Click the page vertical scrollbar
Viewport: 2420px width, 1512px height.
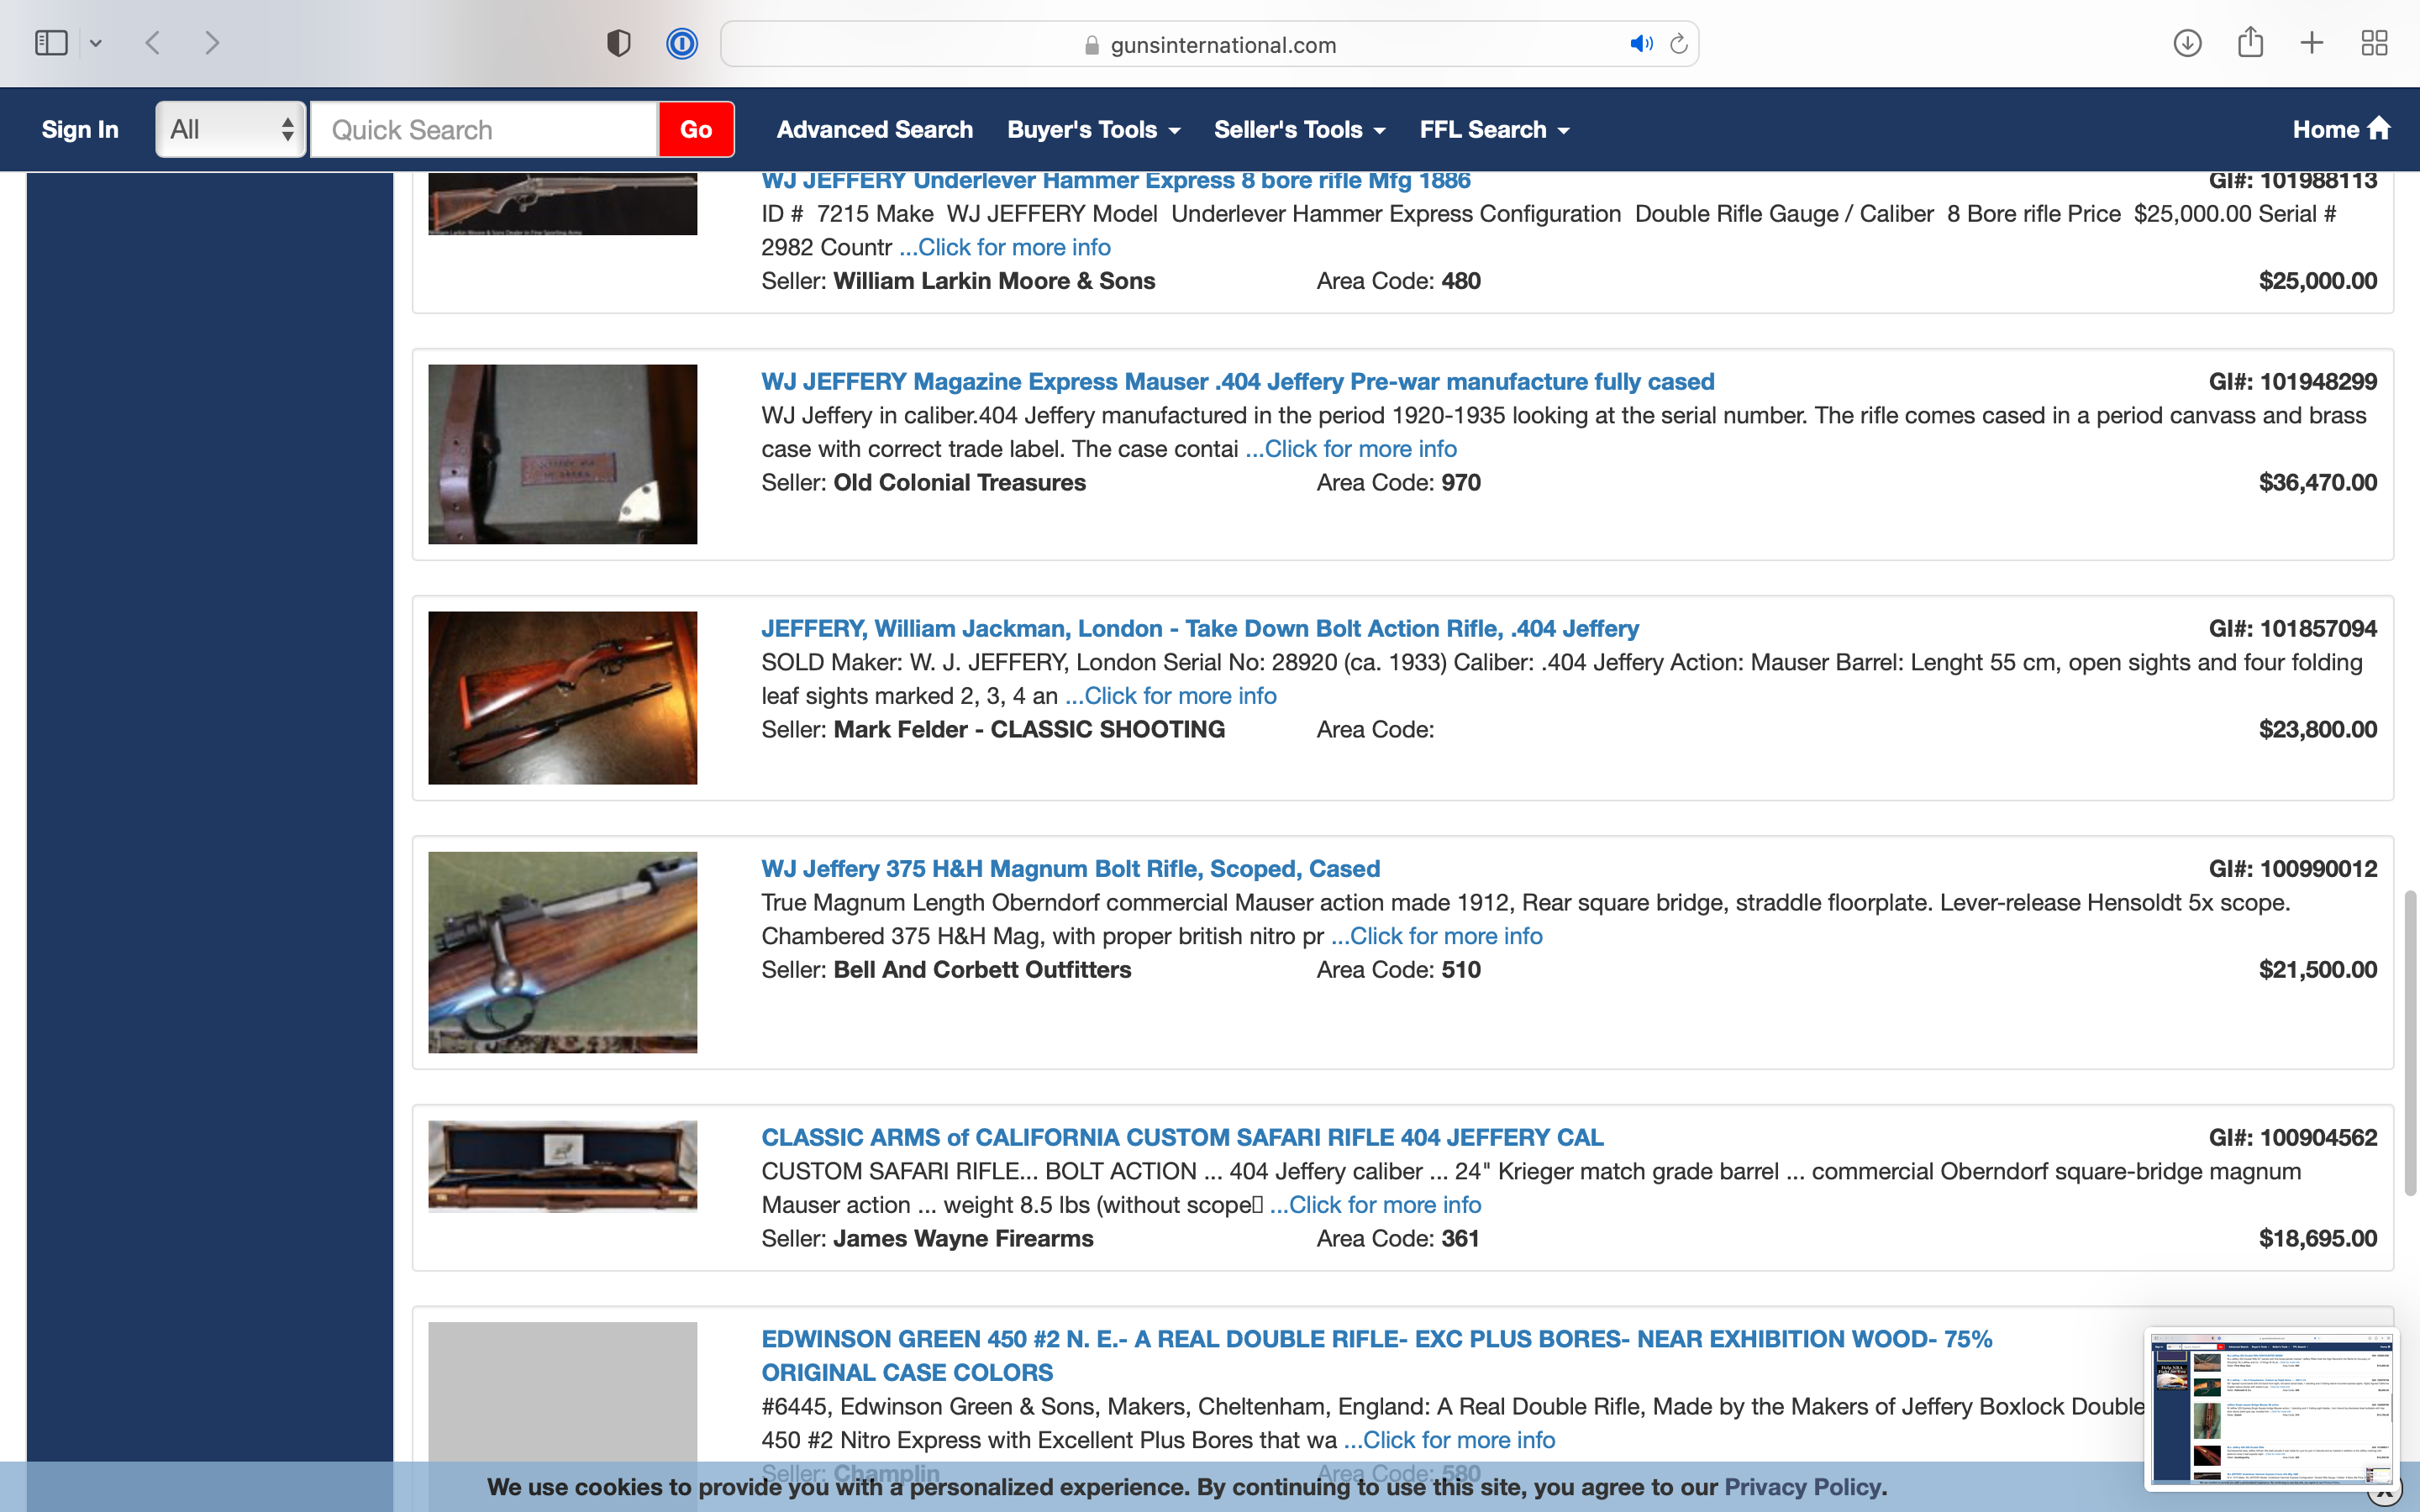2410,1040
